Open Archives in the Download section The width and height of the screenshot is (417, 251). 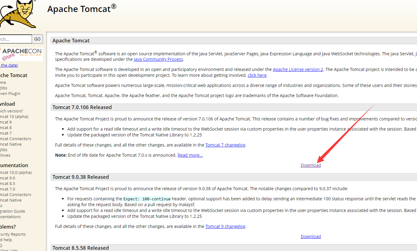tap(5, 155)
